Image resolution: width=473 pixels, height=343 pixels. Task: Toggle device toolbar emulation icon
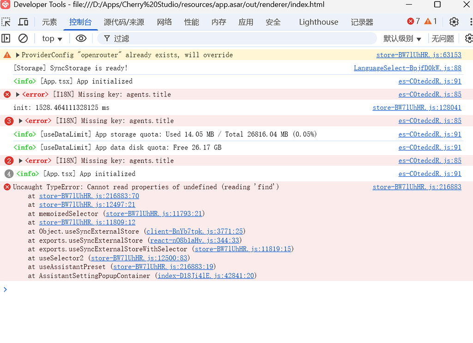point(23,22)
